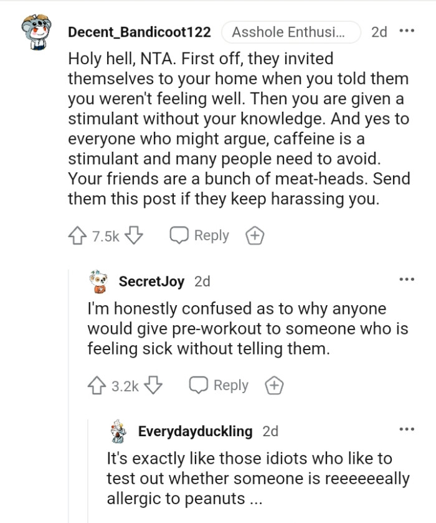Image resolution: width=436 pixels, height=523 pixels.
Task: Open Decent_Bandicoot122 username link
Action: coord(139,32)
